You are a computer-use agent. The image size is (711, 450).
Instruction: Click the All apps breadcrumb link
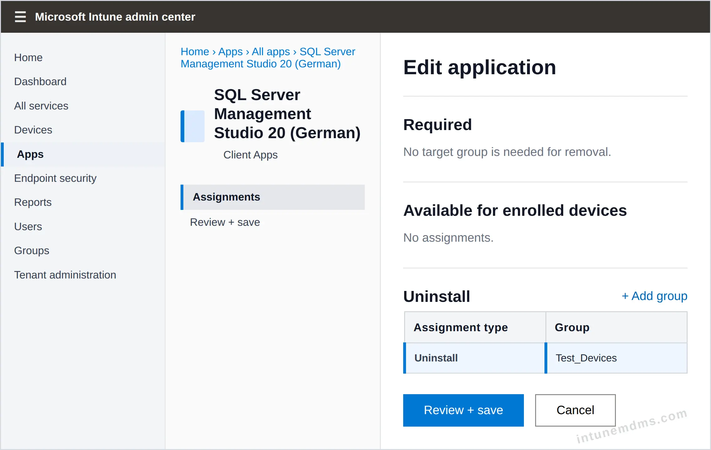(x=271, y=51)
